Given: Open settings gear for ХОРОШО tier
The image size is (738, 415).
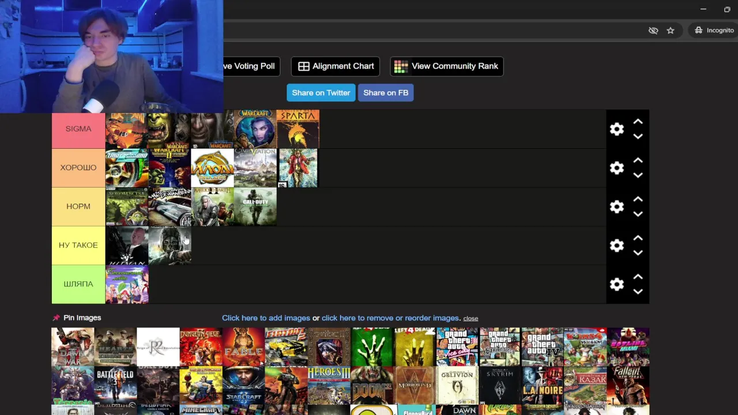Looking at the screenshot, I should tap(617, 168).
